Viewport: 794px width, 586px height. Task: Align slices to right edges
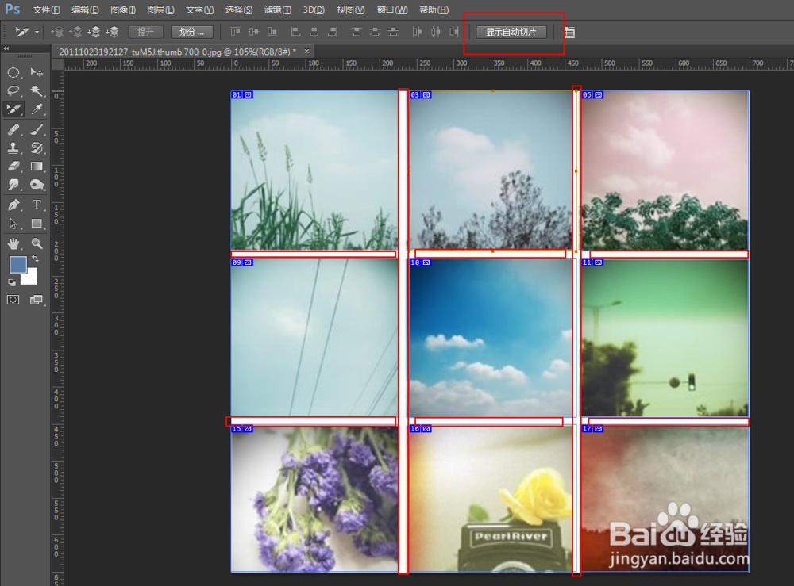(x=333, y=33)
